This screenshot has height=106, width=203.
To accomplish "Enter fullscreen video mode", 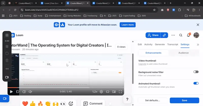I will coord(120,92).
